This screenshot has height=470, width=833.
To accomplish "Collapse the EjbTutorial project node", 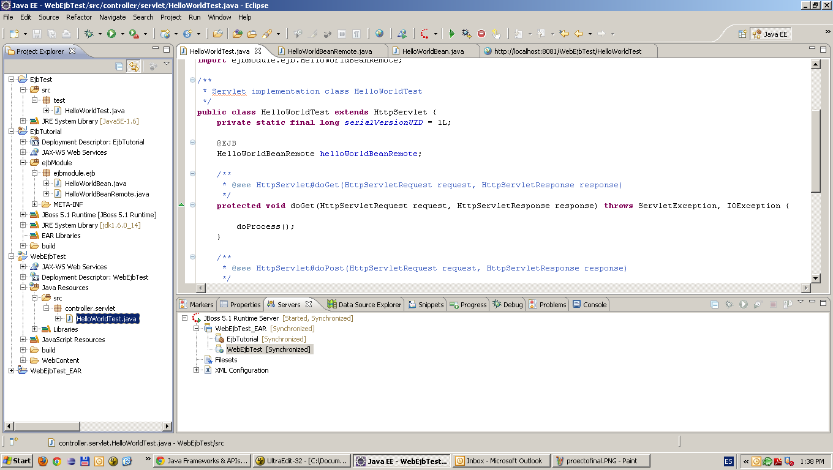I will 10,131.
